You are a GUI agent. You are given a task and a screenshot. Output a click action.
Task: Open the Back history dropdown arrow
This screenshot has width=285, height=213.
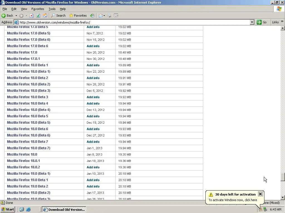[x=16, y=16]
